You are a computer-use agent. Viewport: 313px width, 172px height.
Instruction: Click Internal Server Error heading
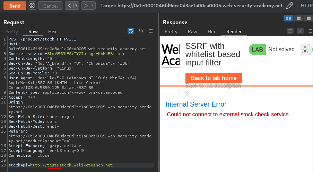196,104
